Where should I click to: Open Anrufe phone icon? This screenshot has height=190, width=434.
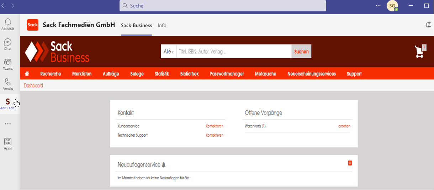(x=8, y=82)
